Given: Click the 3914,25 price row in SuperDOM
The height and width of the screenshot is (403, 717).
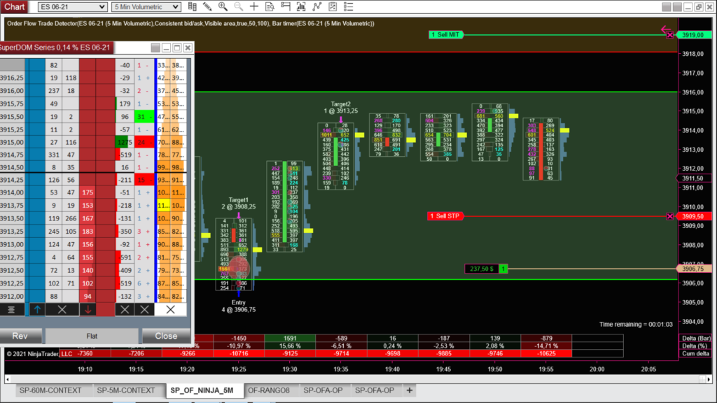Looking at the screenshot, I should pos(11,180).
